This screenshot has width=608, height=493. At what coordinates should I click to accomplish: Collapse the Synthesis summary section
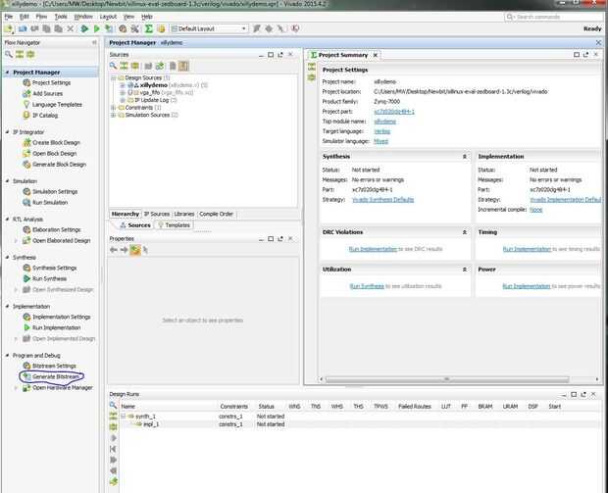(464, 157)
